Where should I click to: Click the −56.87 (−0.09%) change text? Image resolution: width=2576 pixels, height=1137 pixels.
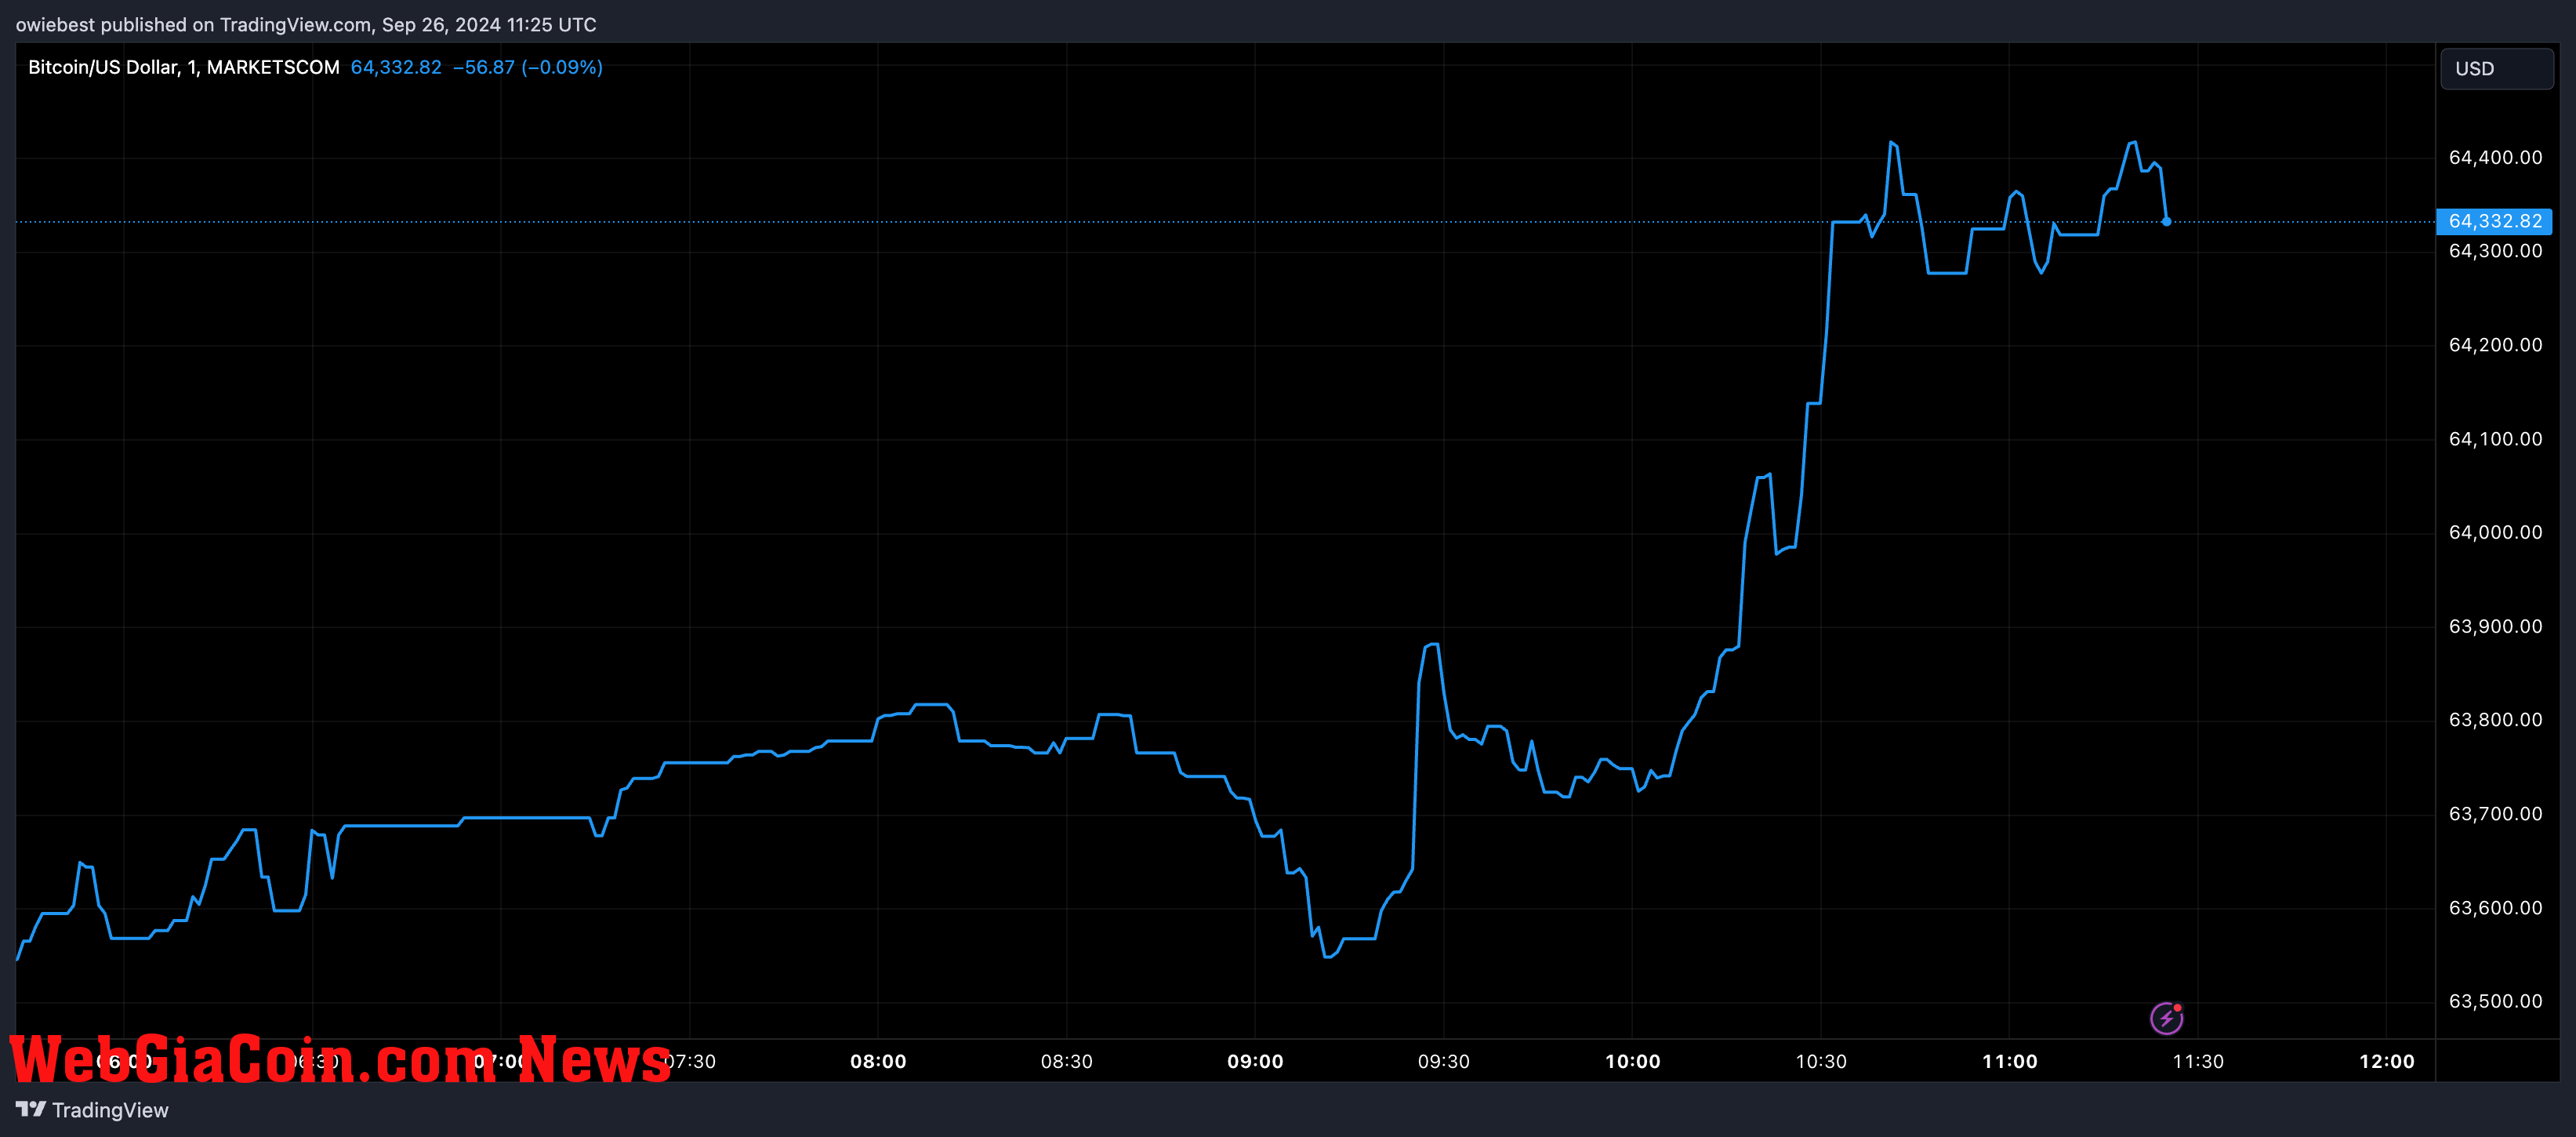pyautogui.click(x=528, y=67)
